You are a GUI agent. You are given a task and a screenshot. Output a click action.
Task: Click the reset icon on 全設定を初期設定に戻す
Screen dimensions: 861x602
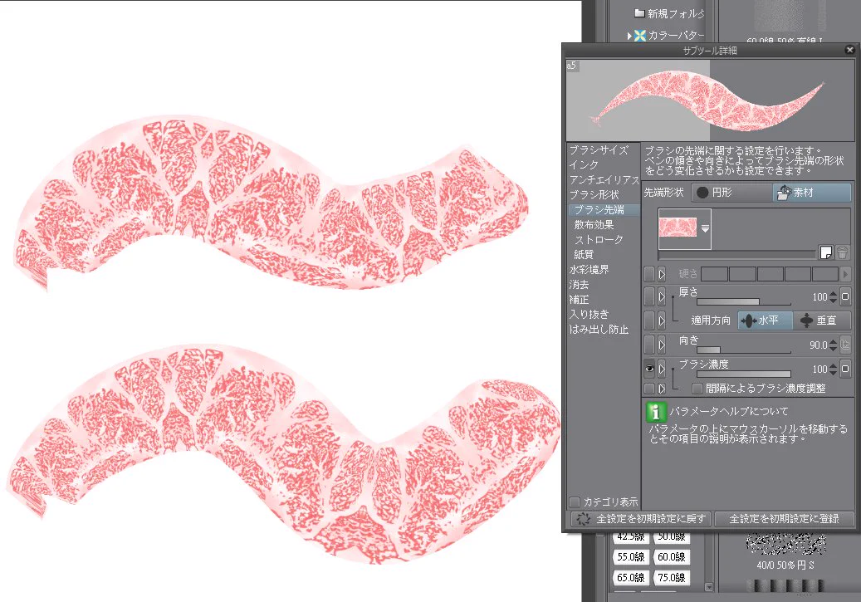[x=580, y=518]
